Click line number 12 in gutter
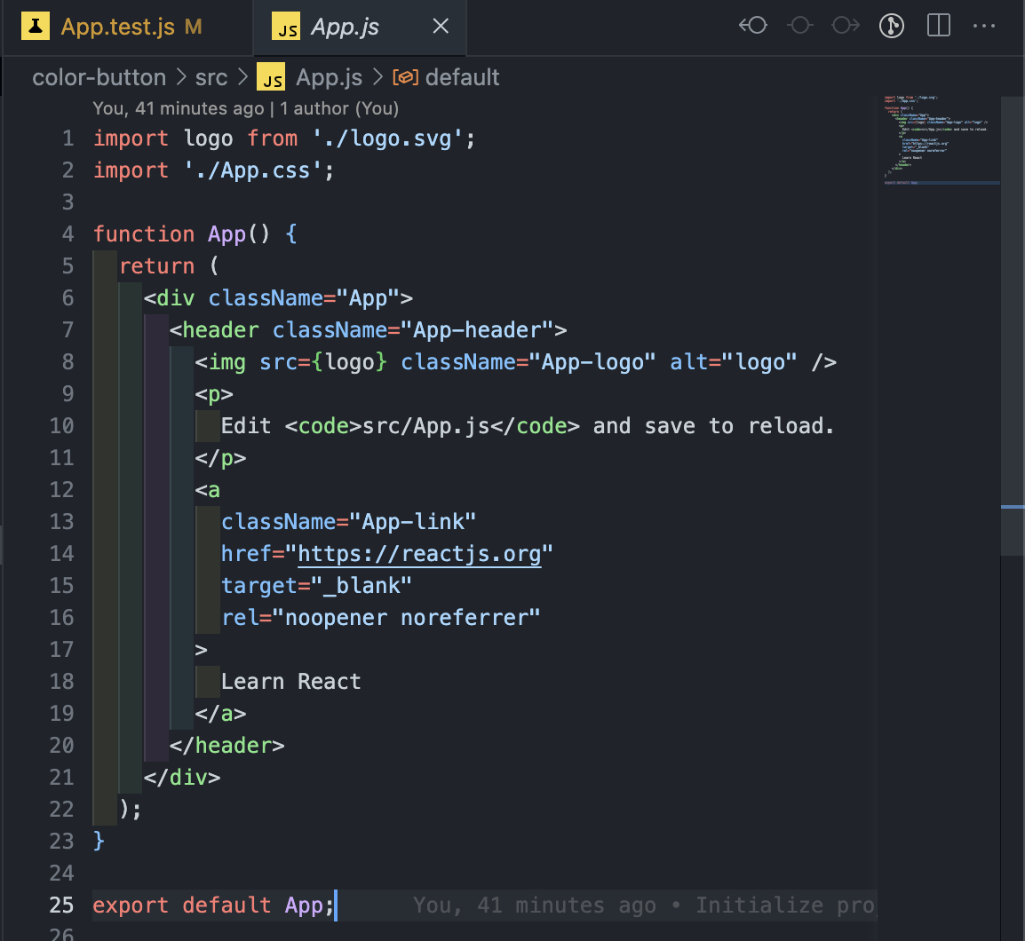 pyautogui.click(x=62, y=489)
